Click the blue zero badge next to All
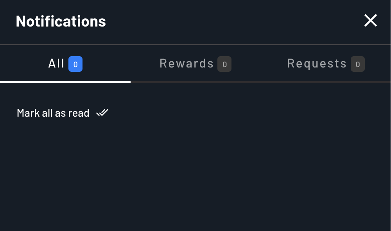The image size is (391, 231). pos(75,64)
